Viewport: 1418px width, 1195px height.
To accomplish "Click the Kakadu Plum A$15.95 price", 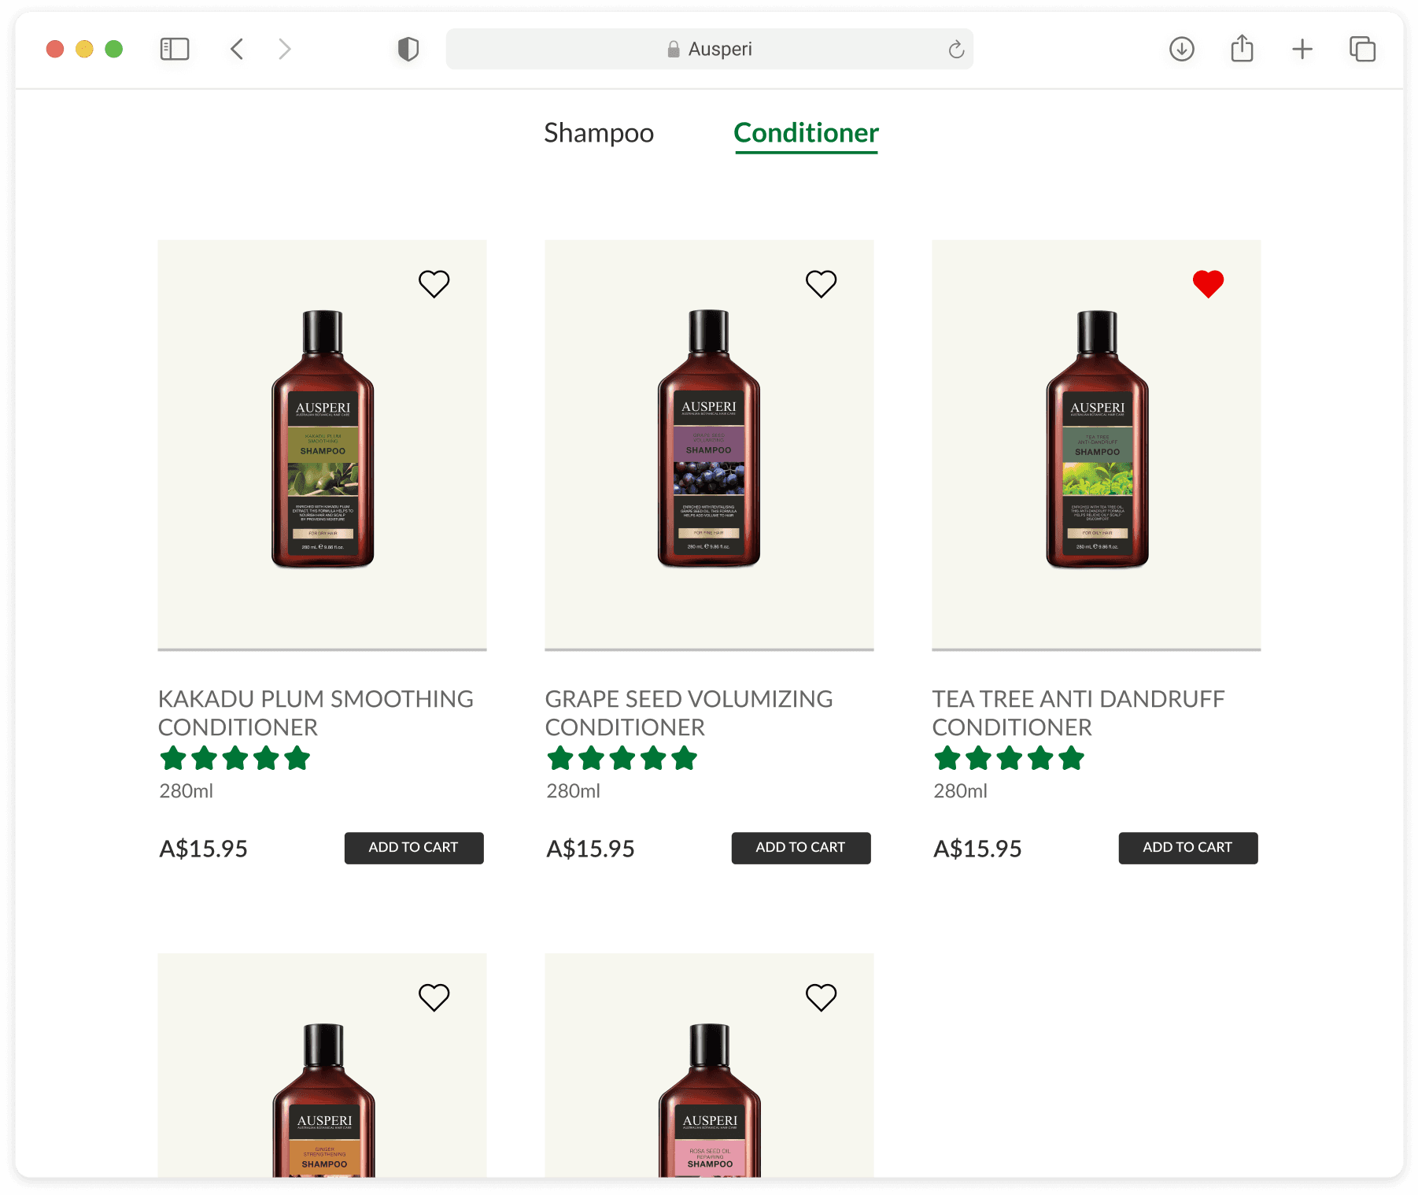I will pyautogui.click(x=203, y=849).
